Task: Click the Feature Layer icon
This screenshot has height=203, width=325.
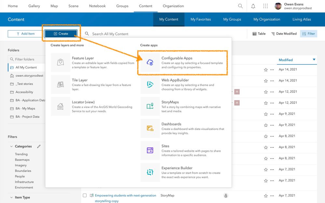Action: pos(60,62)
